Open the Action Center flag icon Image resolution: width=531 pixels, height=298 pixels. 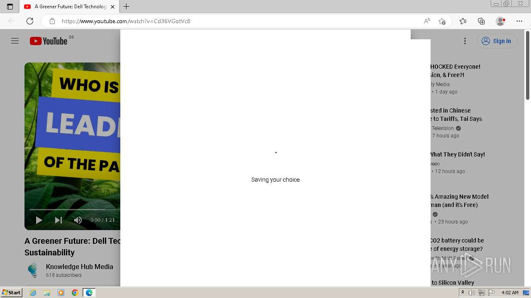click(492, 293)
